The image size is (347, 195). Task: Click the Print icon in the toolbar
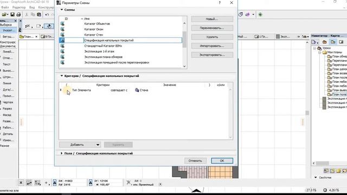18,15
